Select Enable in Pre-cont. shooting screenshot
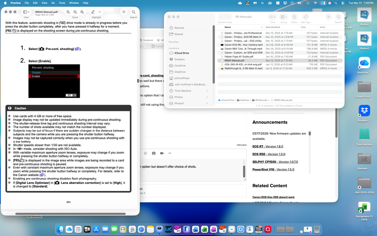The image size is (377, 236). (54, 76)
